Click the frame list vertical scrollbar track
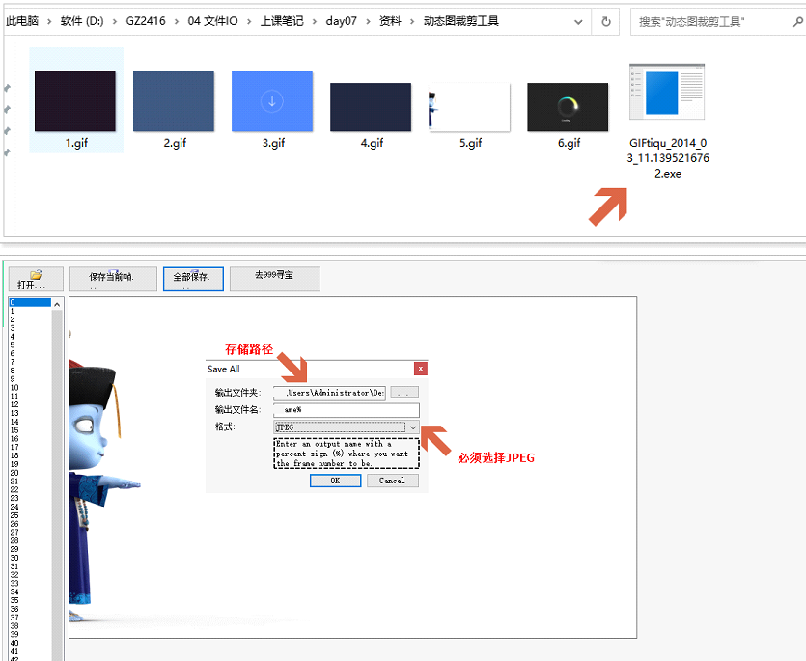The image size is (806, 661). pyautogui.click(x=57, y=485)
